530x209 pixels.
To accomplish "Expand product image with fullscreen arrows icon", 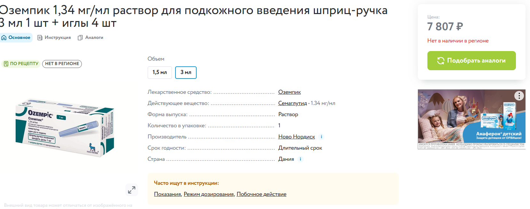I will coord(132,190).
